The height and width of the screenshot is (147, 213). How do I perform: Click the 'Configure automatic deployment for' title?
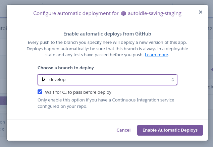click(76, 14)
